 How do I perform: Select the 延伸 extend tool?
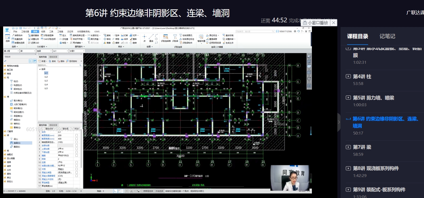click(116, 35)
